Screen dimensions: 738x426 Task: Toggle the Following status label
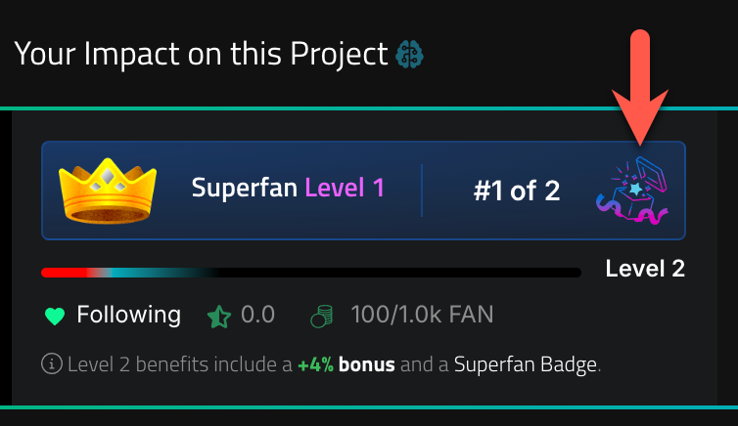[x=128, y=315]
